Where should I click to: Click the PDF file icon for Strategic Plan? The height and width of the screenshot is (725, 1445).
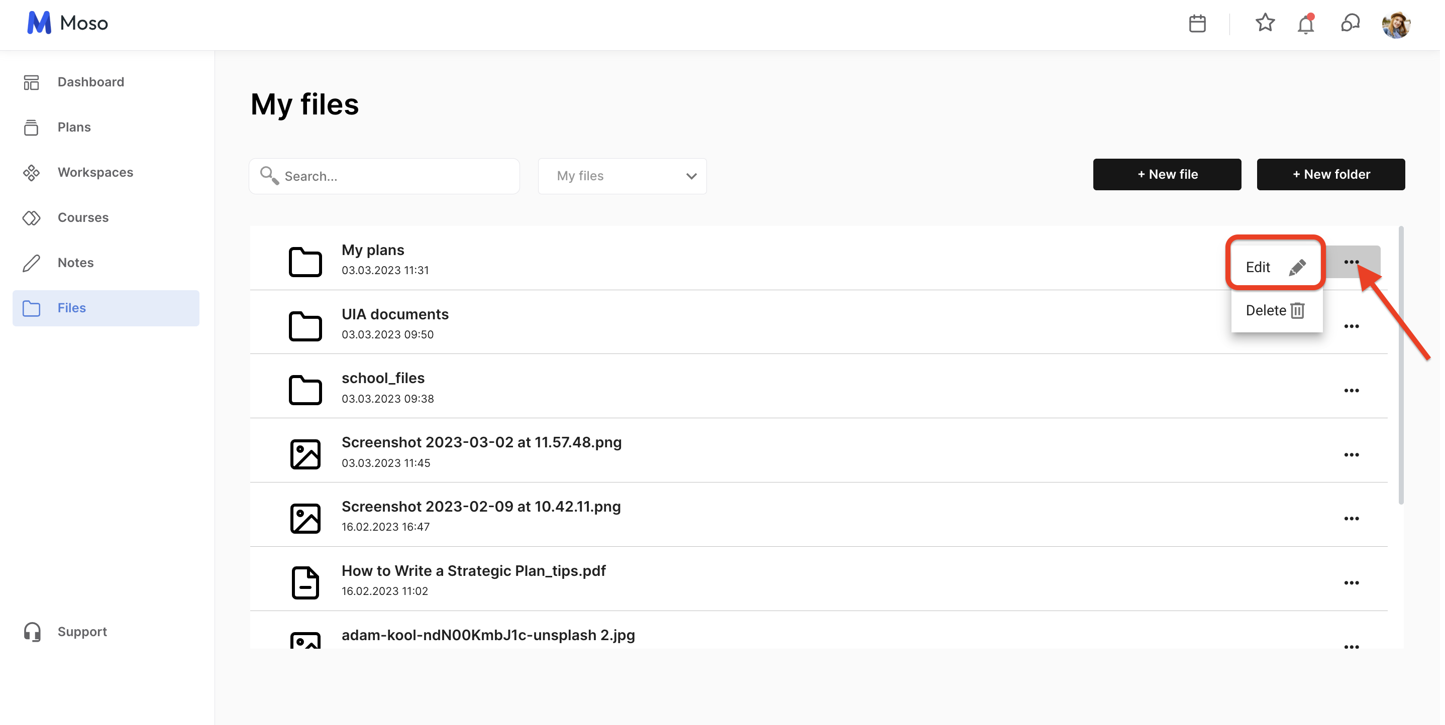[305, 582]
